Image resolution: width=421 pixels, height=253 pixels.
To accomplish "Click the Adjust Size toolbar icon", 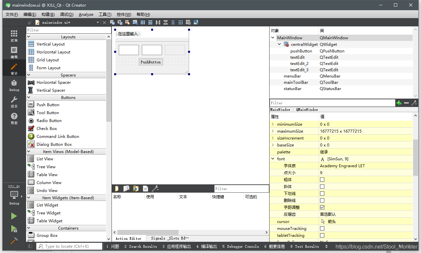I will click(196, 22).
